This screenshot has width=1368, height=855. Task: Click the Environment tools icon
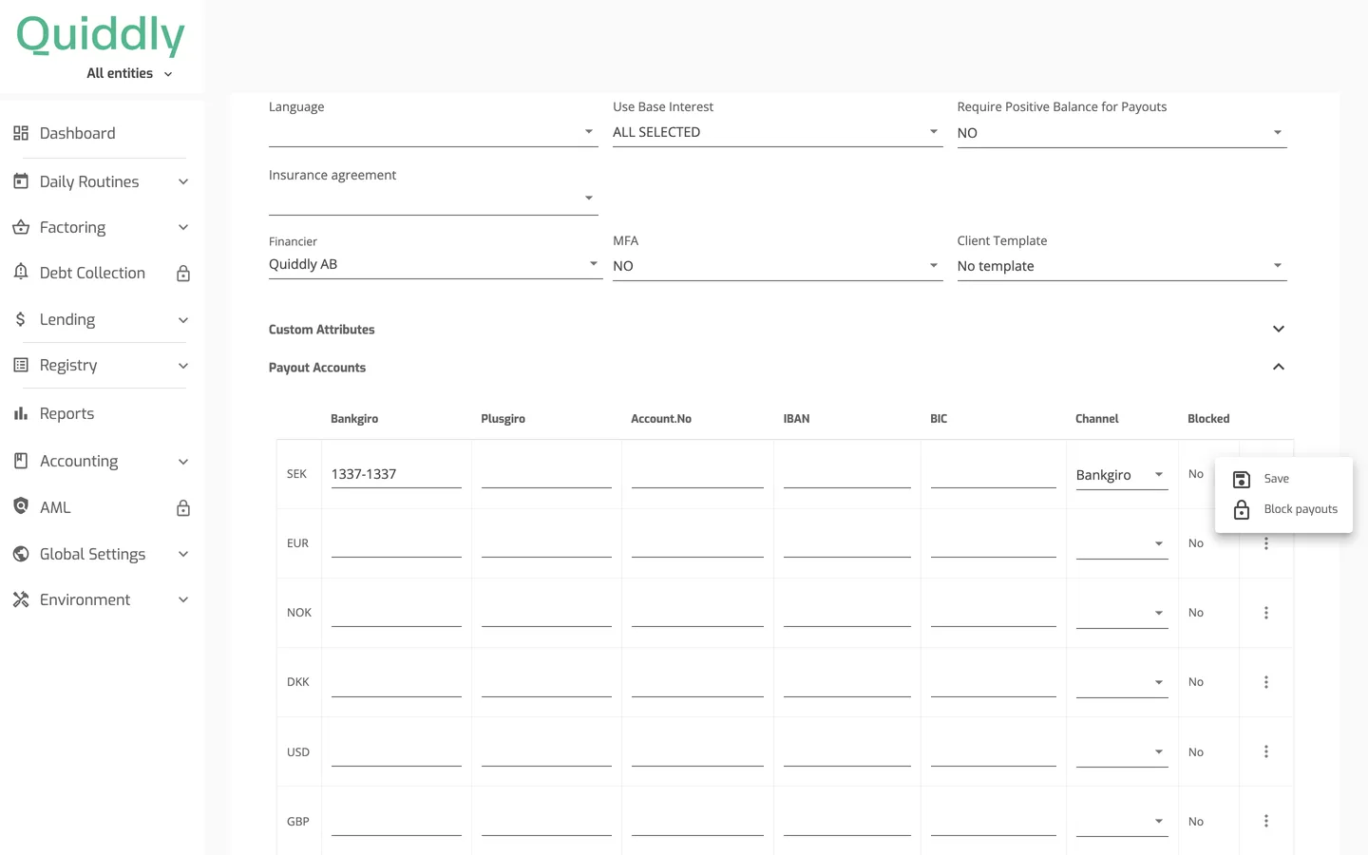(21, 599)
